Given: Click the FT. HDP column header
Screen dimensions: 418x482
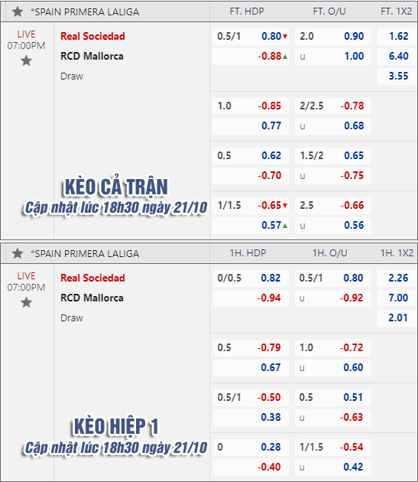Looking at the screenshot, I should click(x=247, y=11).
